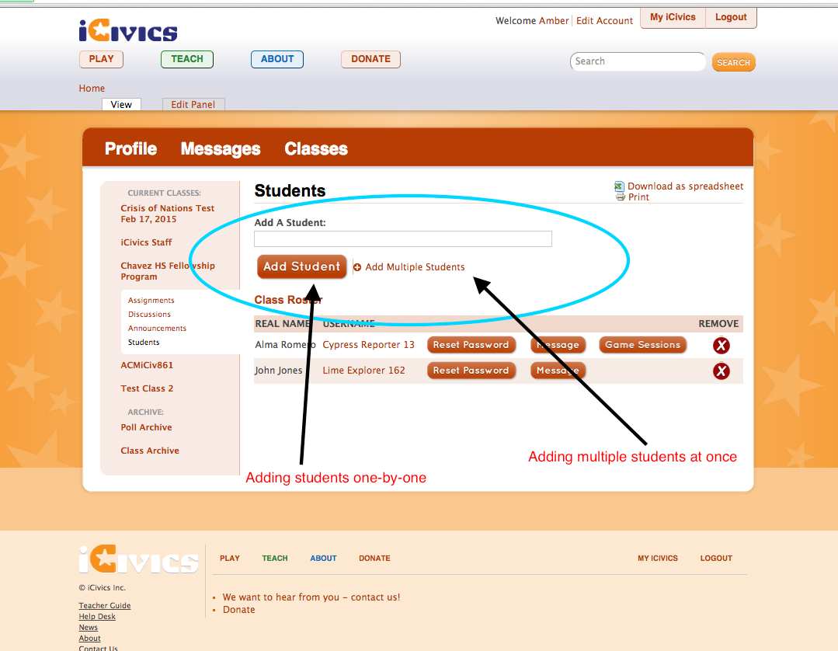
Task: Click the Add Student button
Action: tap(302, 266)
